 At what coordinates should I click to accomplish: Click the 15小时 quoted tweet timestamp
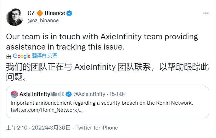tap(117, 94)
